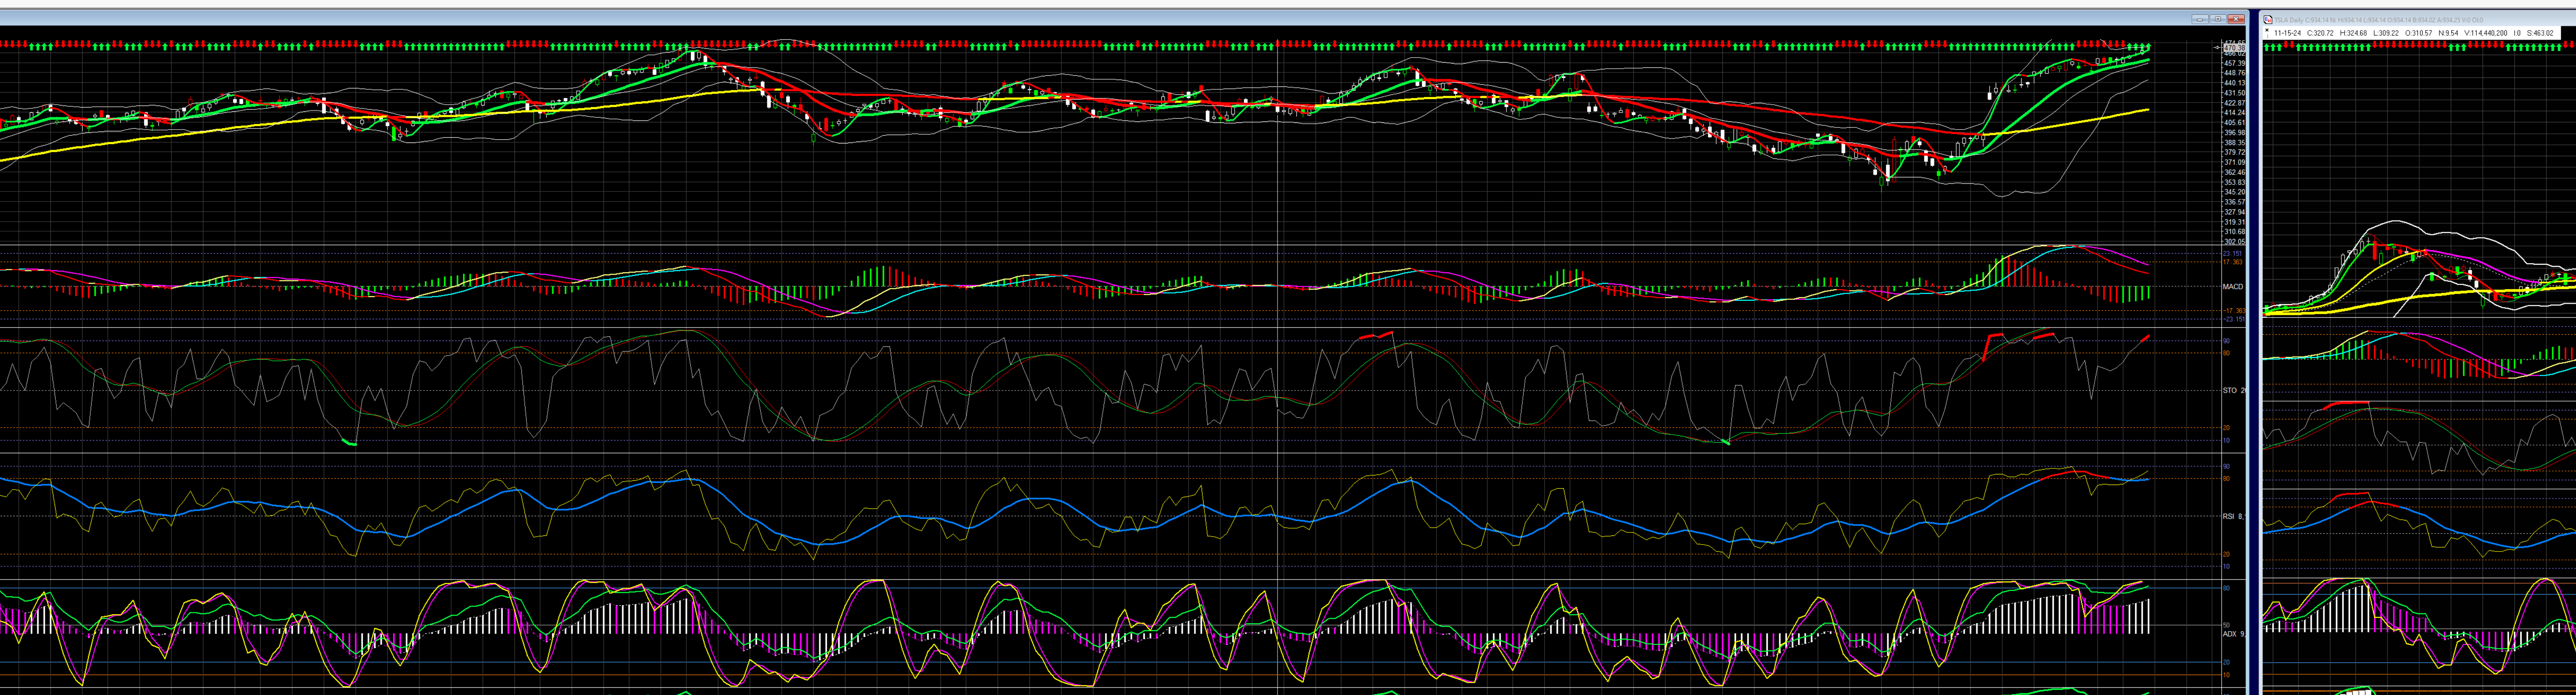The image size is (2576, 695).
Task: Restore down the left chart window
Action: 2218,19
